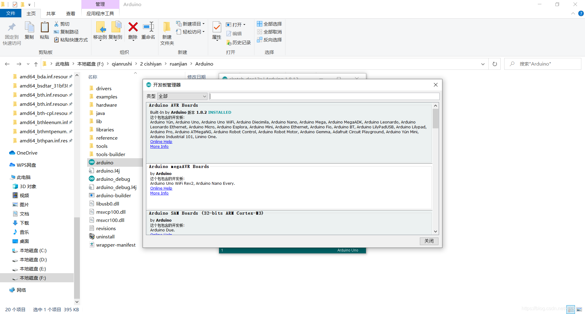
Task: Sort files by Name column header
Action: [93, 77]
